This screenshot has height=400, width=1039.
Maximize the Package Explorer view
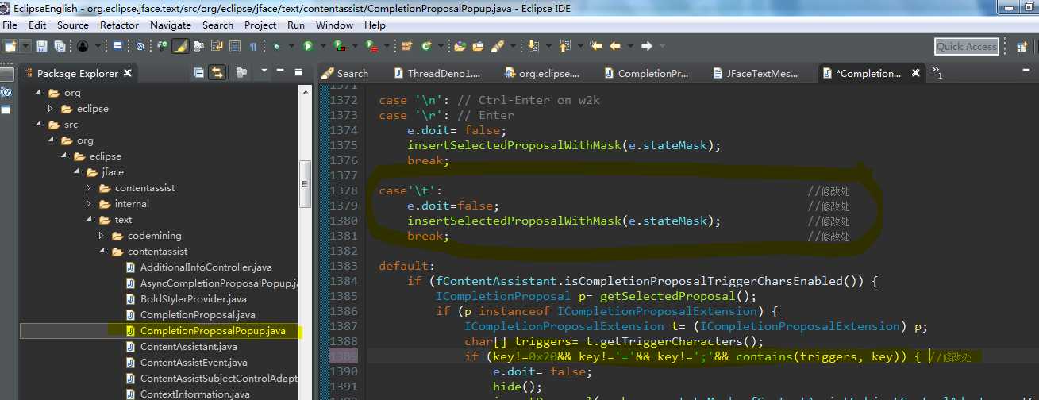point(298,72)
